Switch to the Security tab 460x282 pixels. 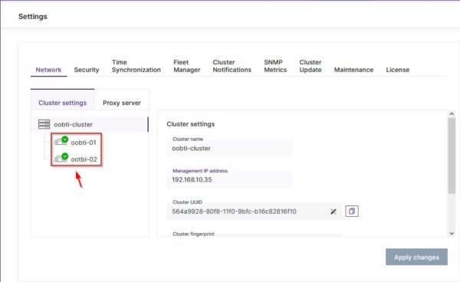point(86,70)
